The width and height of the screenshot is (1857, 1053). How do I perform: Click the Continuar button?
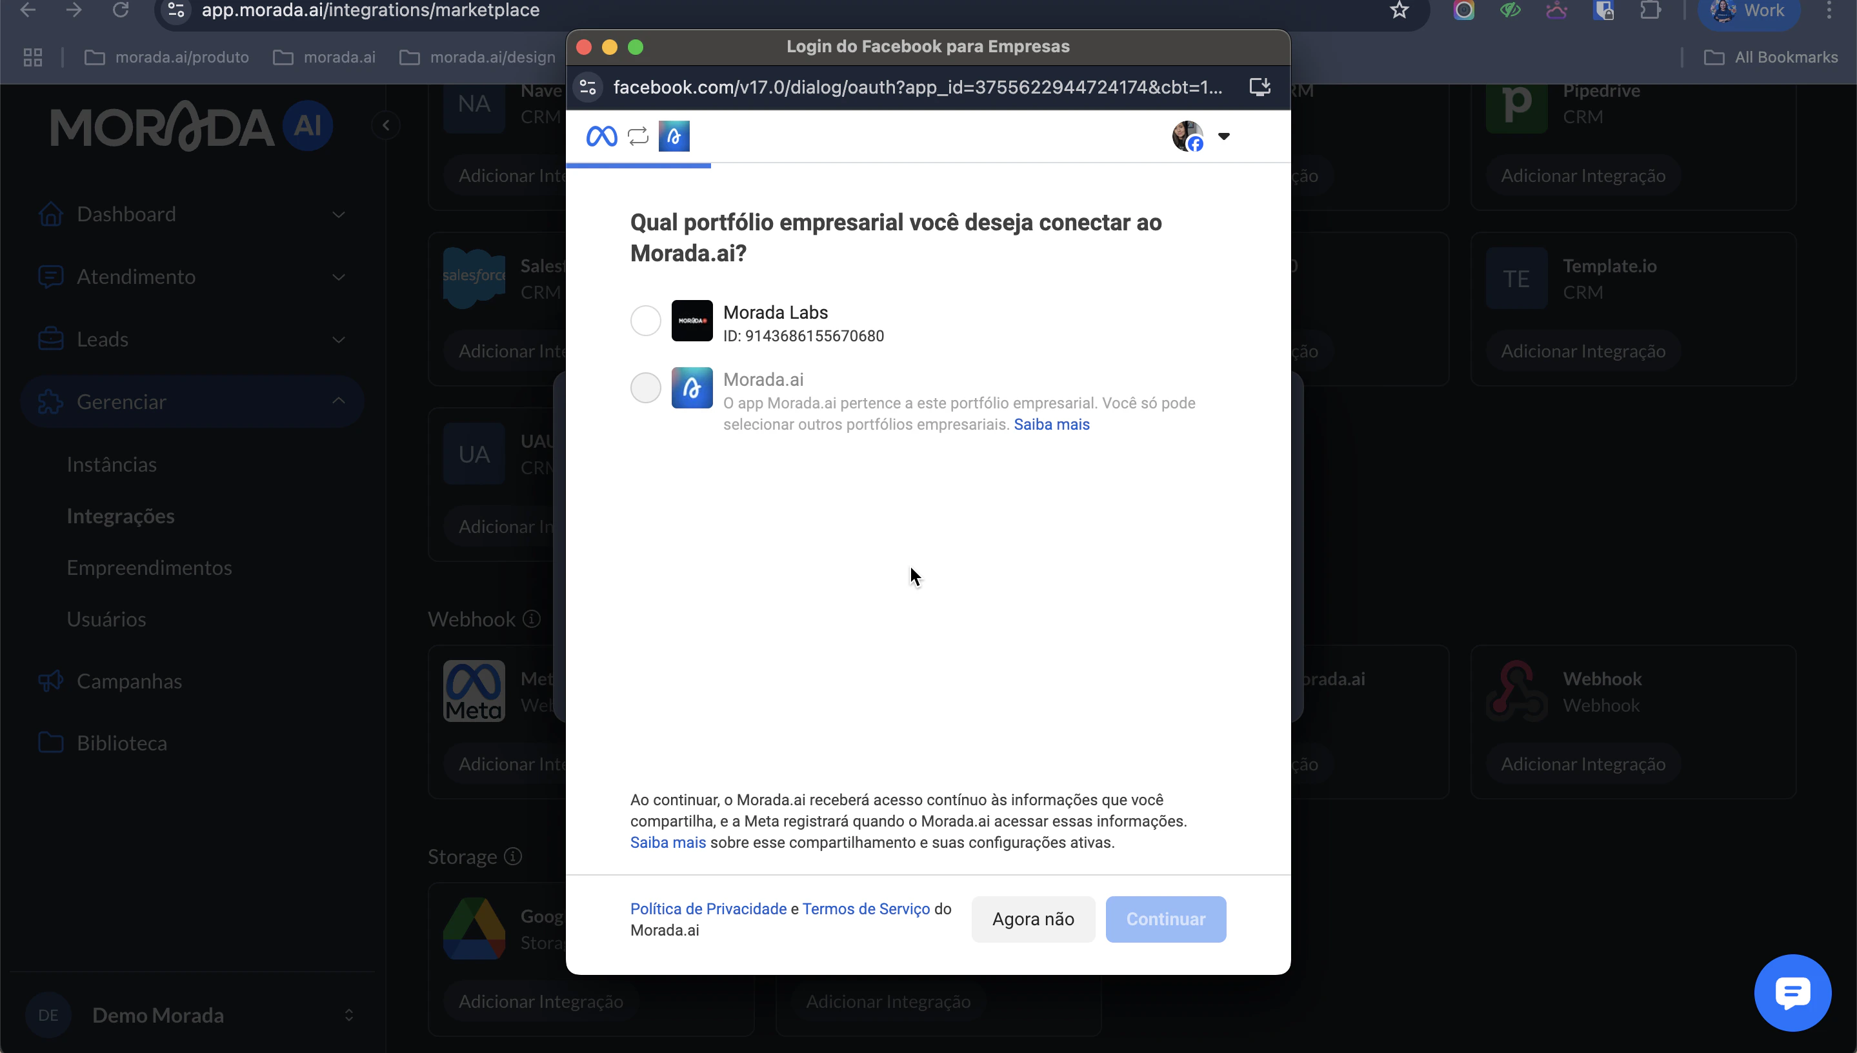click(x=1166, y=919)
